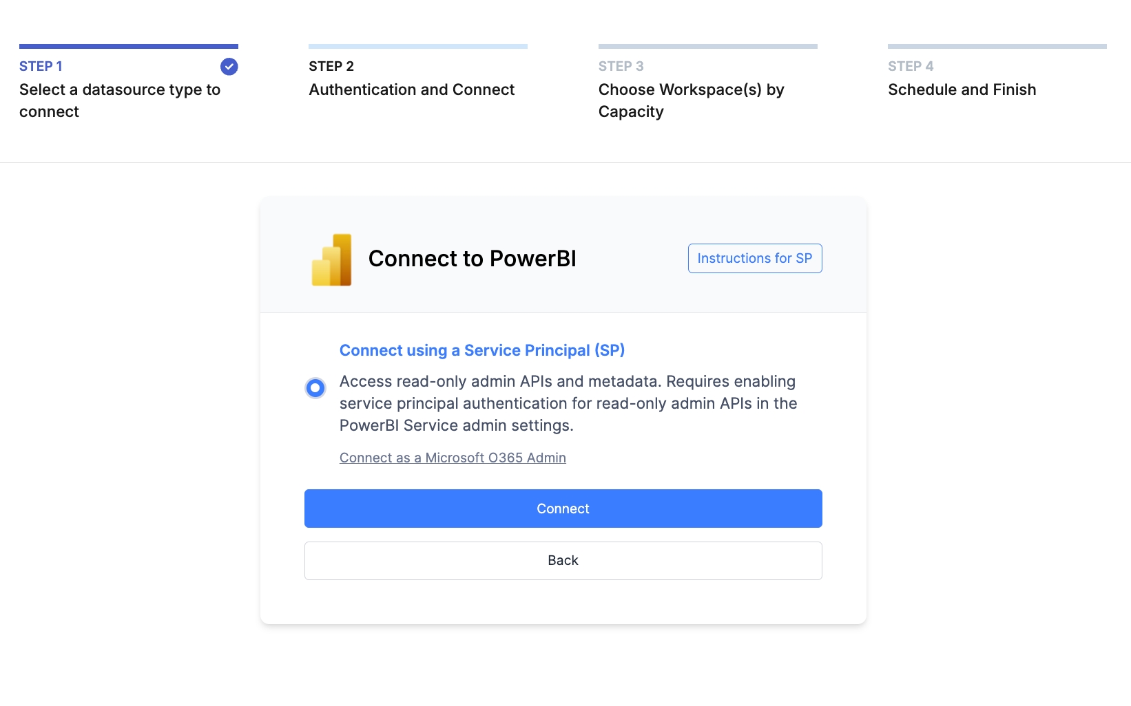Viewport: 1131px width, 706px height.
Task: Click the PowerBI logo icon
Action: [x=332, y=260]
